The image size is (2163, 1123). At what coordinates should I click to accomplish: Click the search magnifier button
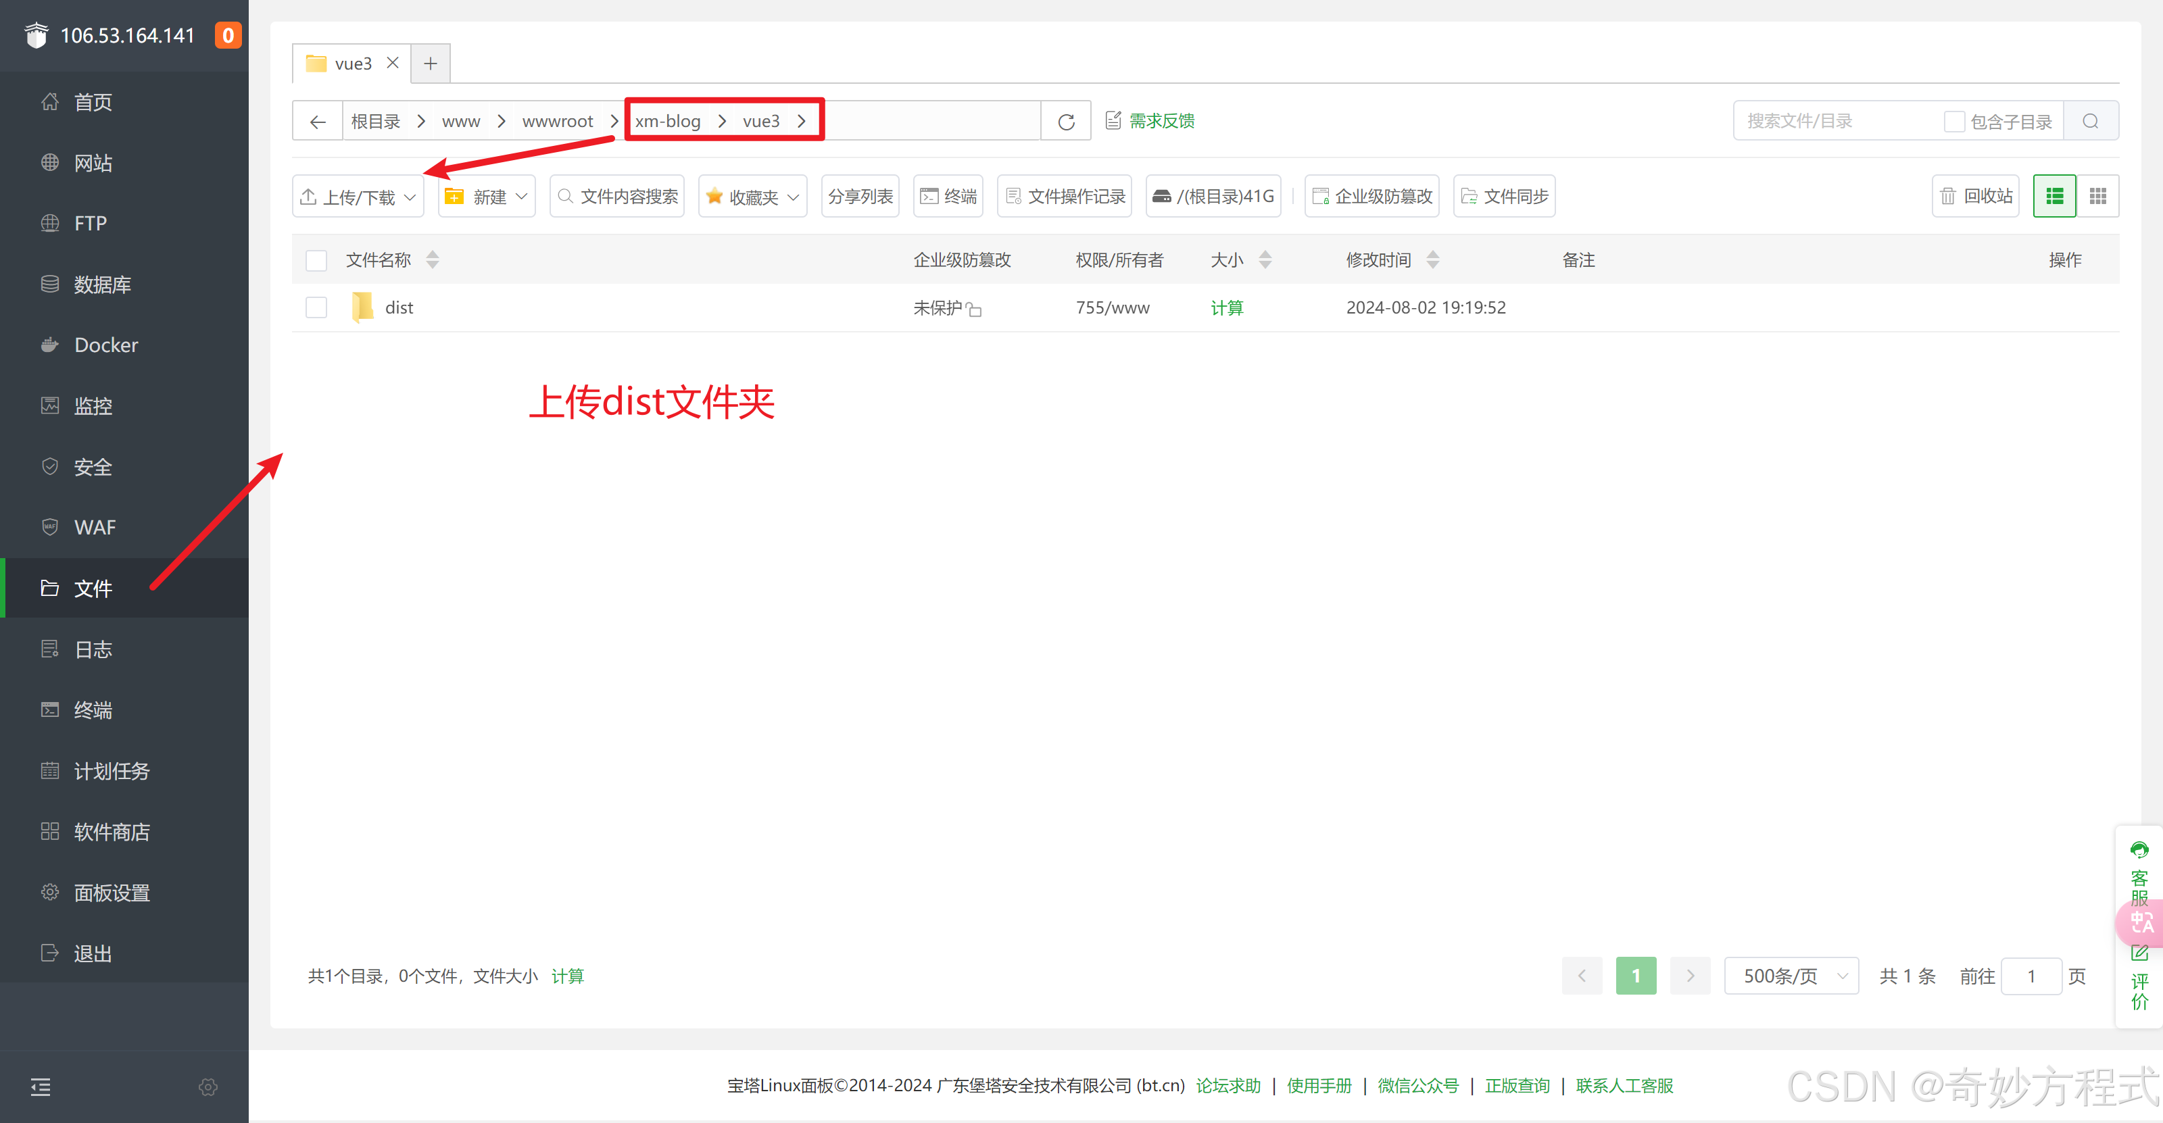pyautogui.click(x=2091, y=121)
